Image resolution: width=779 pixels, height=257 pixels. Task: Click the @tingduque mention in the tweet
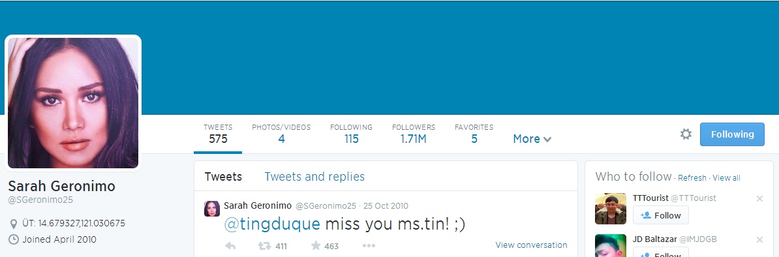click(x=272, y=224)
